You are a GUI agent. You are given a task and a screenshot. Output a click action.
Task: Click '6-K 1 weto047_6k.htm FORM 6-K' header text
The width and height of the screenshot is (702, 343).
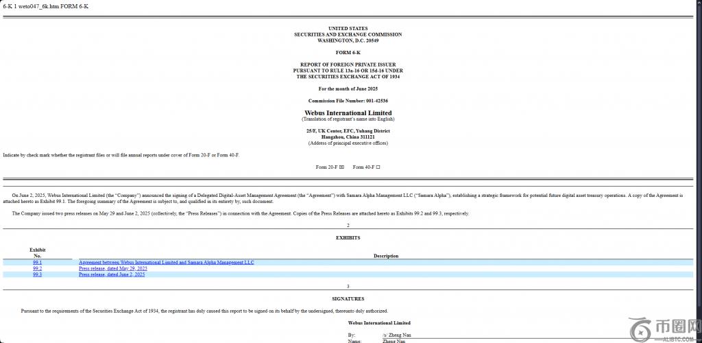point(46,7)
